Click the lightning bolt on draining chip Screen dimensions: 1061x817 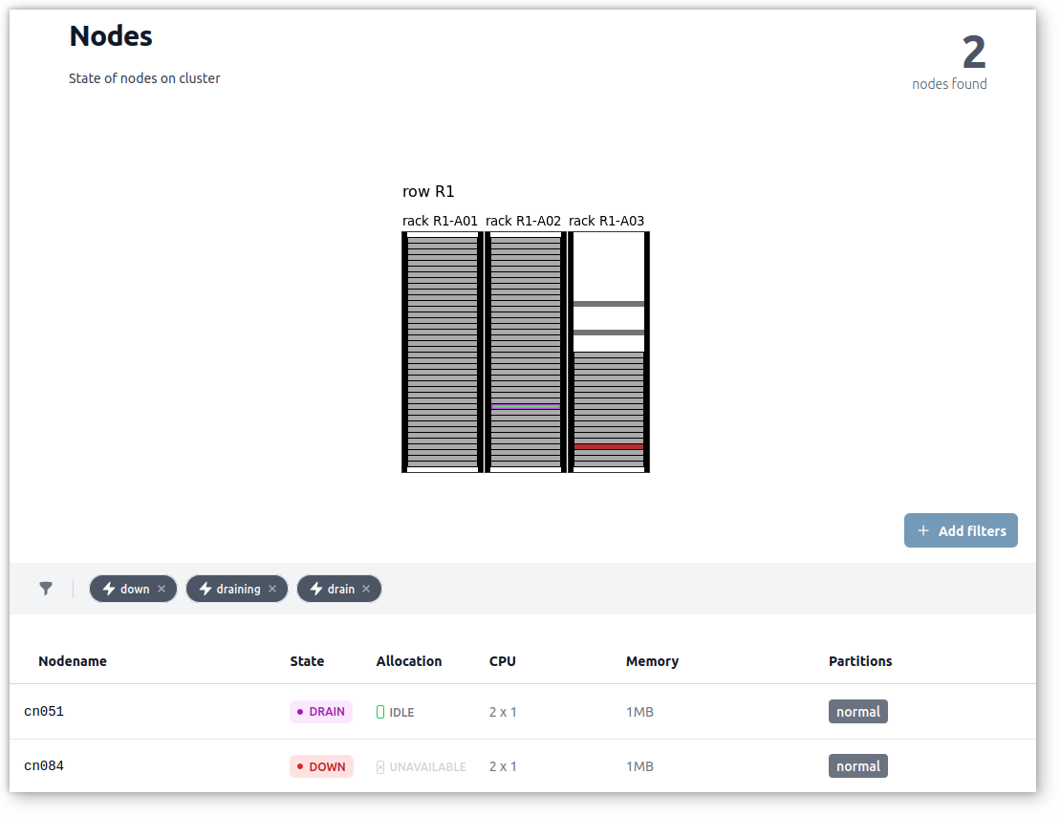tap(205, 589)
